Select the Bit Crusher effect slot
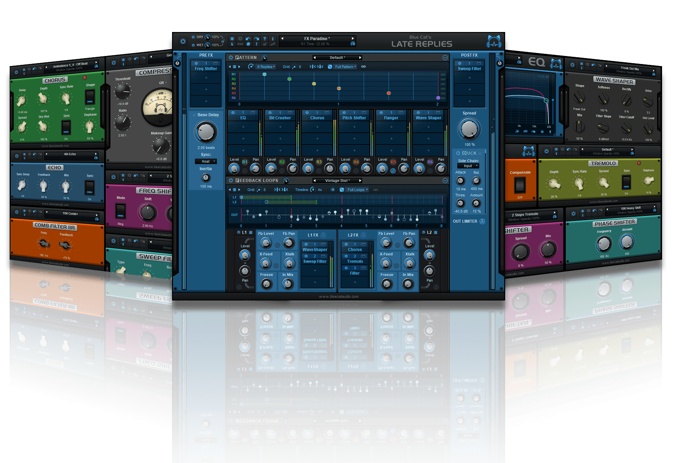 (280, 118)
